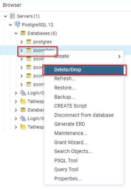Select the 'zoomdata' database label

coord(44,50)
